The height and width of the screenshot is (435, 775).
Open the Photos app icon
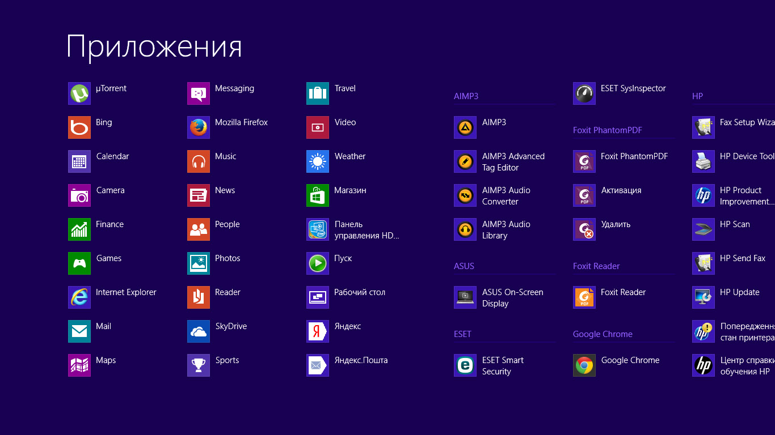coord(199,263)
